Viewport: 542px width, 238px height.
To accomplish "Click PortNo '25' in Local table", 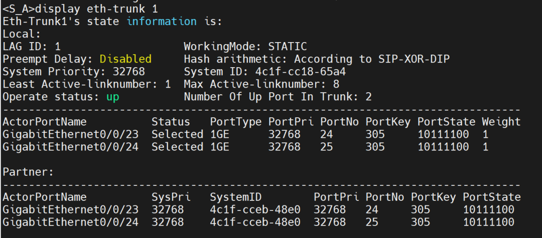I will (326, 147).
